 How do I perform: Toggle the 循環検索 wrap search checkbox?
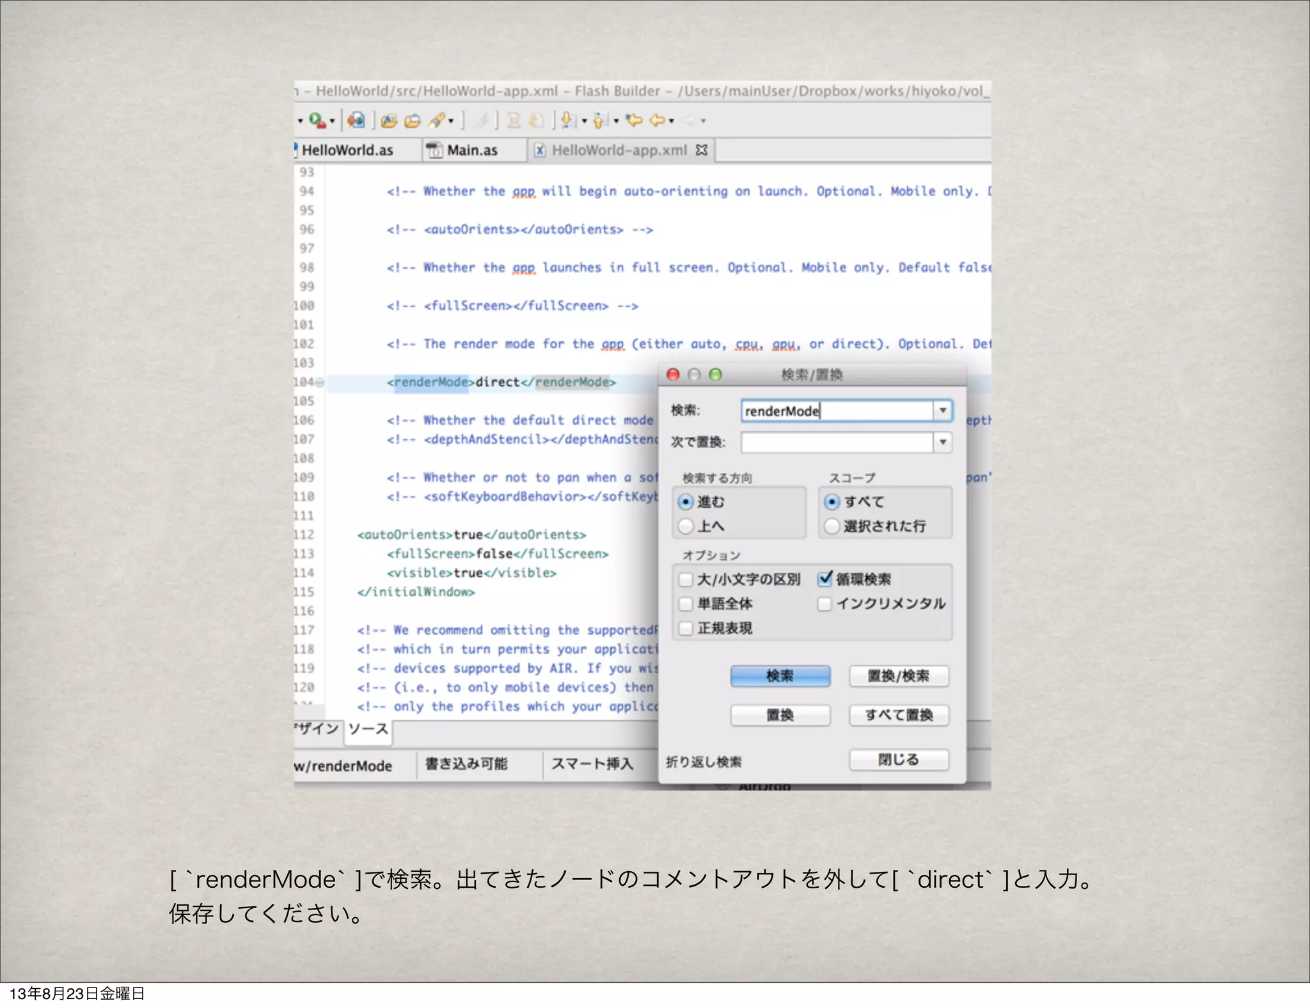tap(825, 579)
